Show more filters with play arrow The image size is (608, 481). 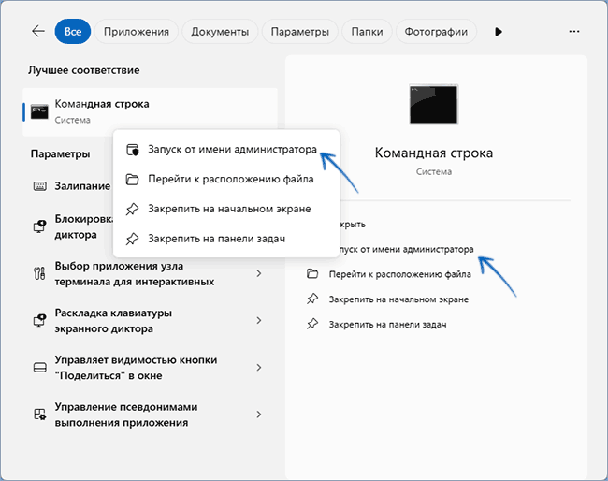499,32
